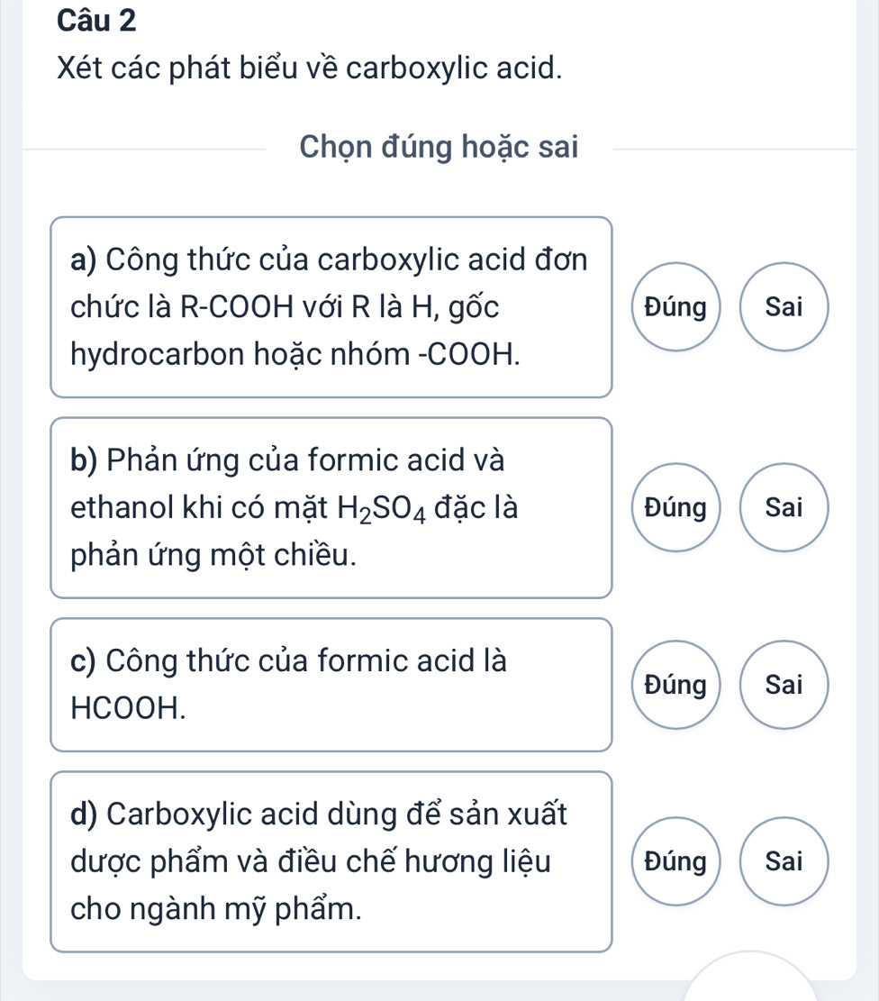Click the "Chọn đúng hoặc sai" instruction label
The image size is (879, 1001).
[x=439, y=146]
